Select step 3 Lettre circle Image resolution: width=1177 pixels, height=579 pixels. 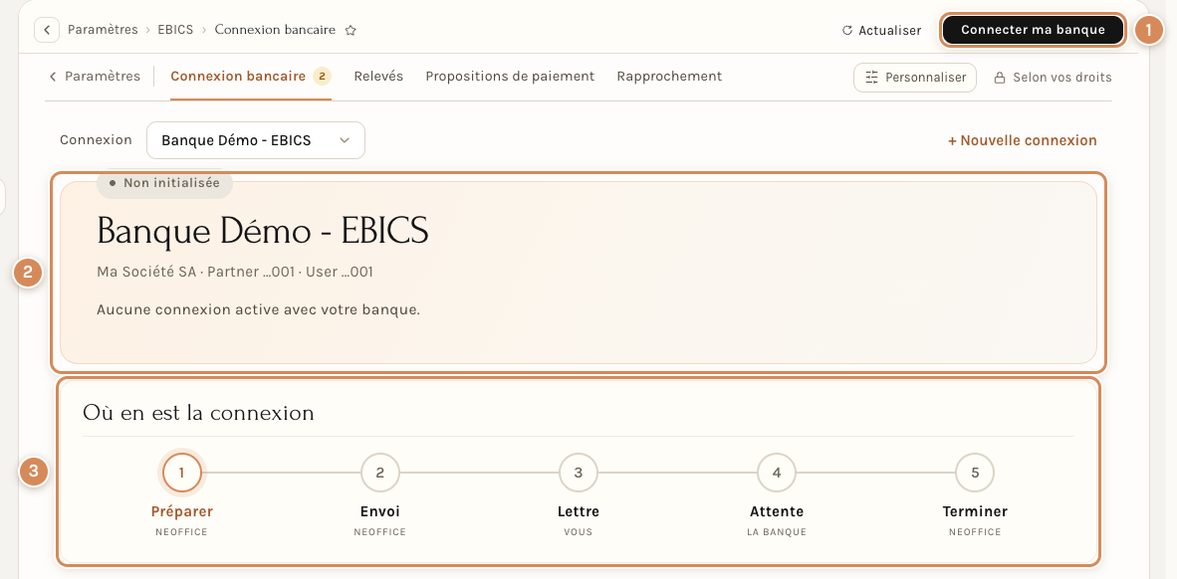coord(578,473)
